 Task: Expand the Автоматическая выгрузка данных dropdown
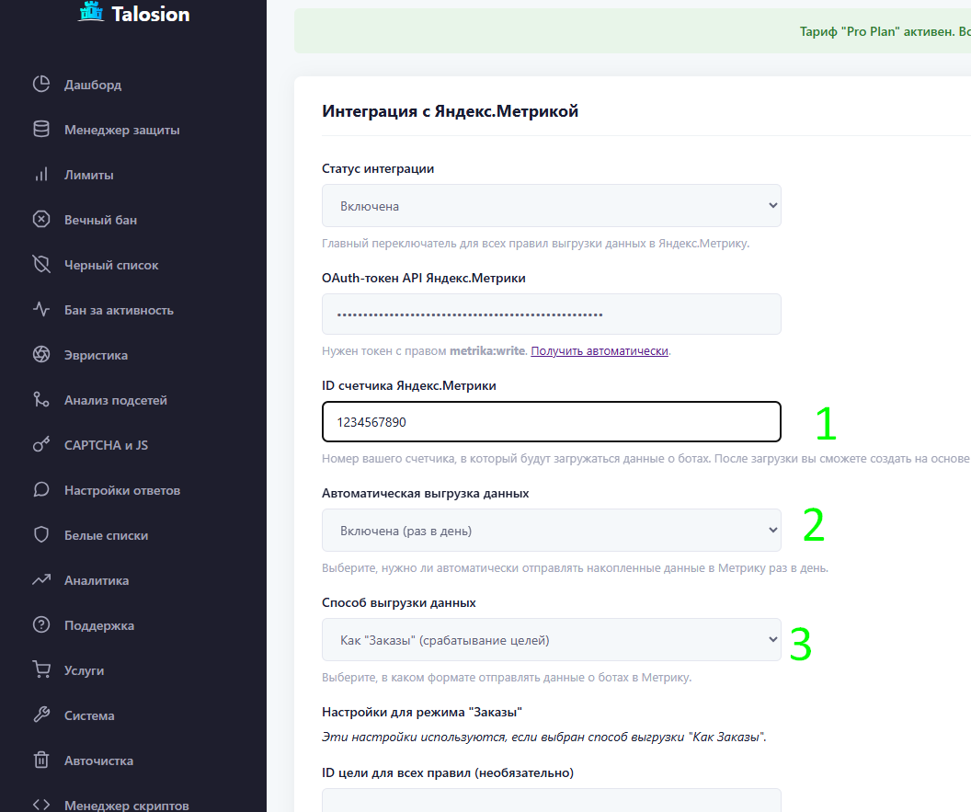pos(551,531)
